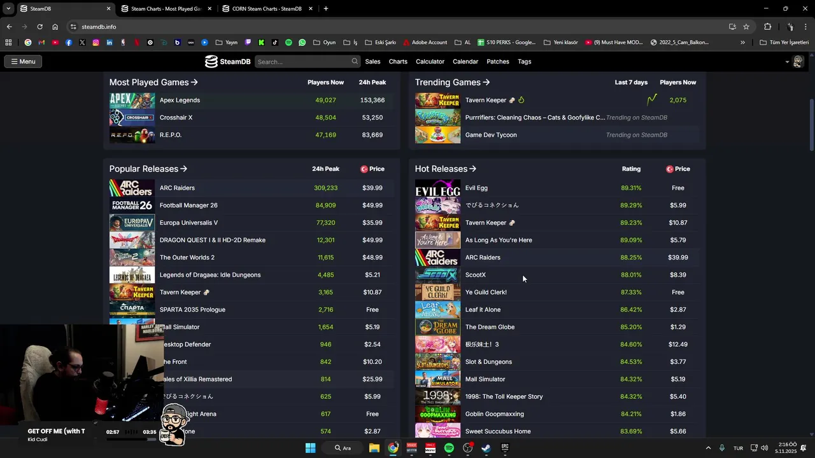Open the Instagram bookmark icon
This screenshot has height=458, width=815.
click(x=96, y=43)
